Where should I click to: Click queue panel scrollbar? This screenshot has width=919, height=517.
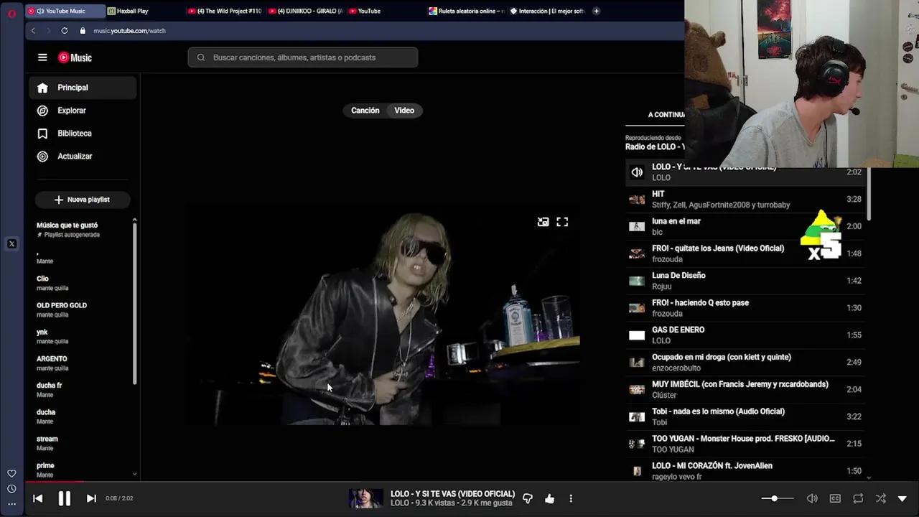[x=869, y=194]
